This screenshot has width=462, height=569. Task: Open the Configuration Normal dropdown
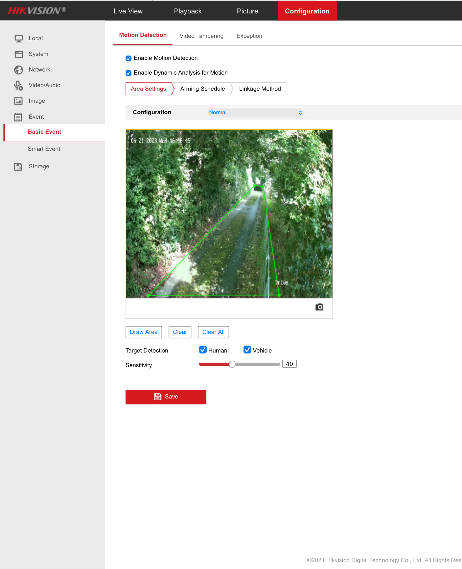coord(255,113)
